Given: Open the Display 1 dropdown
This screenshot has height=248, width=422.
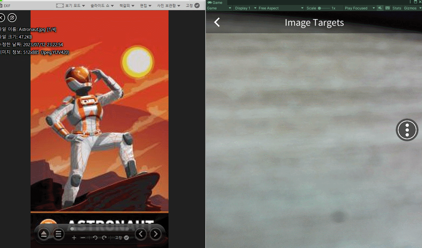Looking at the screenshot, I should click(246, 8).
